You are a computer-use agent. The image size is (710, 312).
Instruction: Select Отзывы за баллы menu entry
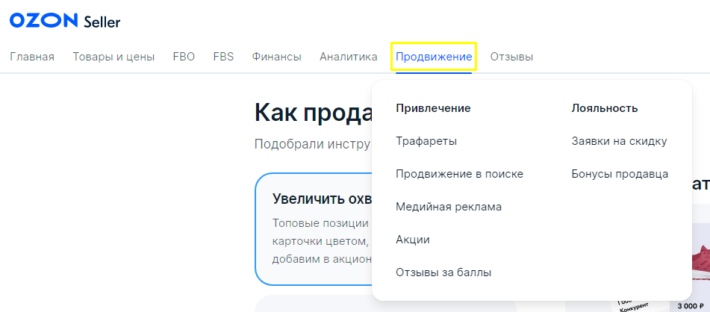(x=443, y=272)
